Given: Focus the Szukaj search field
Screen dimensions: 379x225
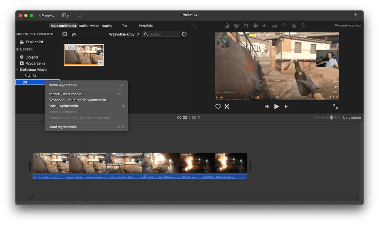Looking at the screenshot, I should pos(161,34).
